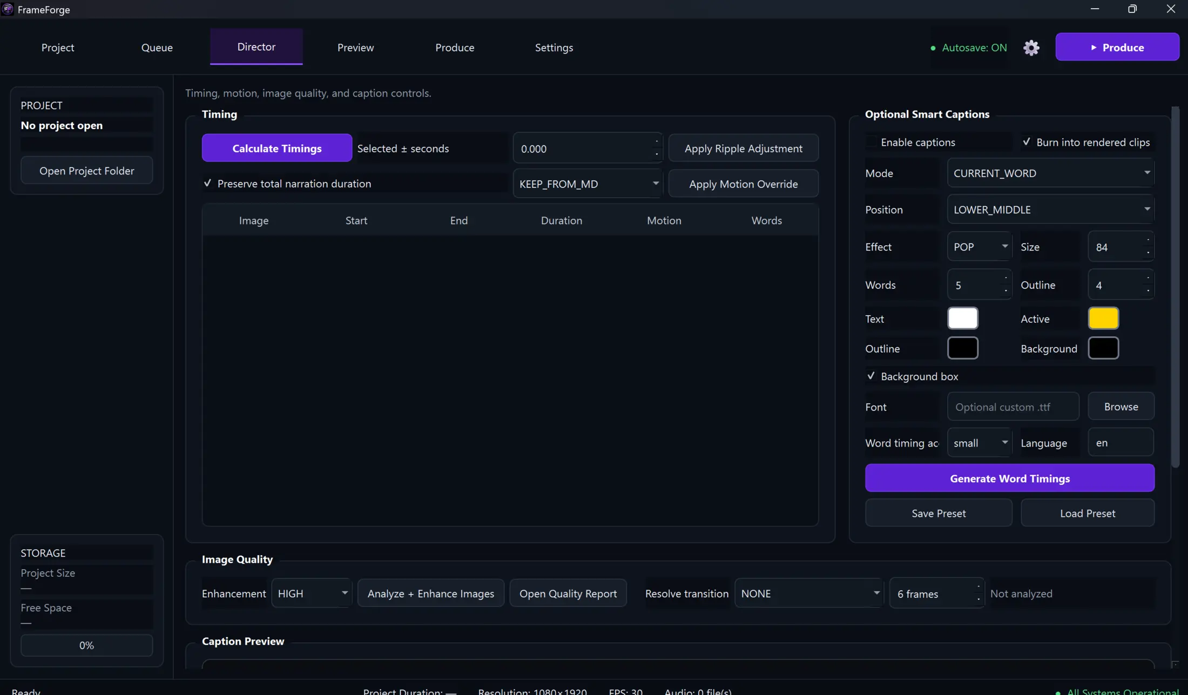Expand Resolve transition NONE dropdown
This screenshot has height=695, width=1188.
pyautogui.click(x=808, y=593)
